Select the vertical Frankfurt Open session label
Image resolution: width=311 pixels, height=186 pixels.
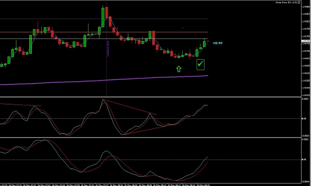tap(108, 49)
